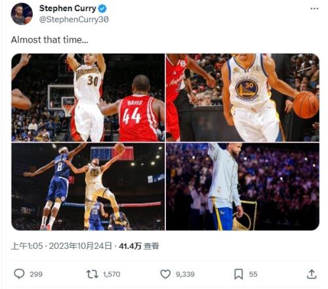Viewport: 328px width, 289px height.
Task: Click the 9,339 likes count
Action: click(x=185, y=274)
